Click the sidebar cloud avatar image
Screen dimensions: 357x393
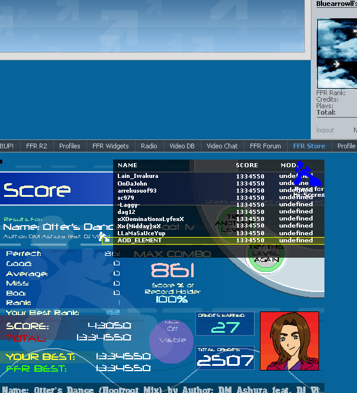click(337, 53)
